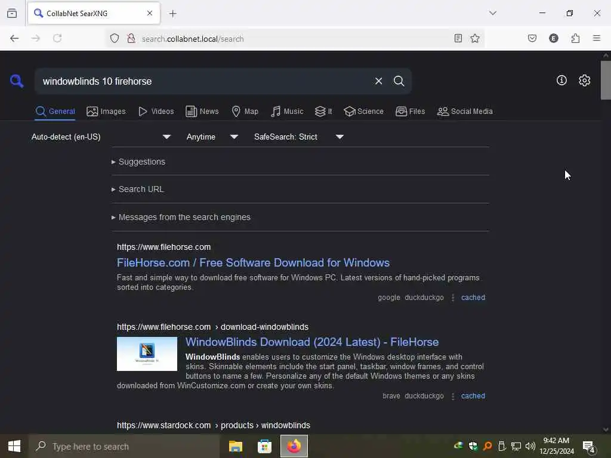
Task: Open notification center
Action: point(589,447)
